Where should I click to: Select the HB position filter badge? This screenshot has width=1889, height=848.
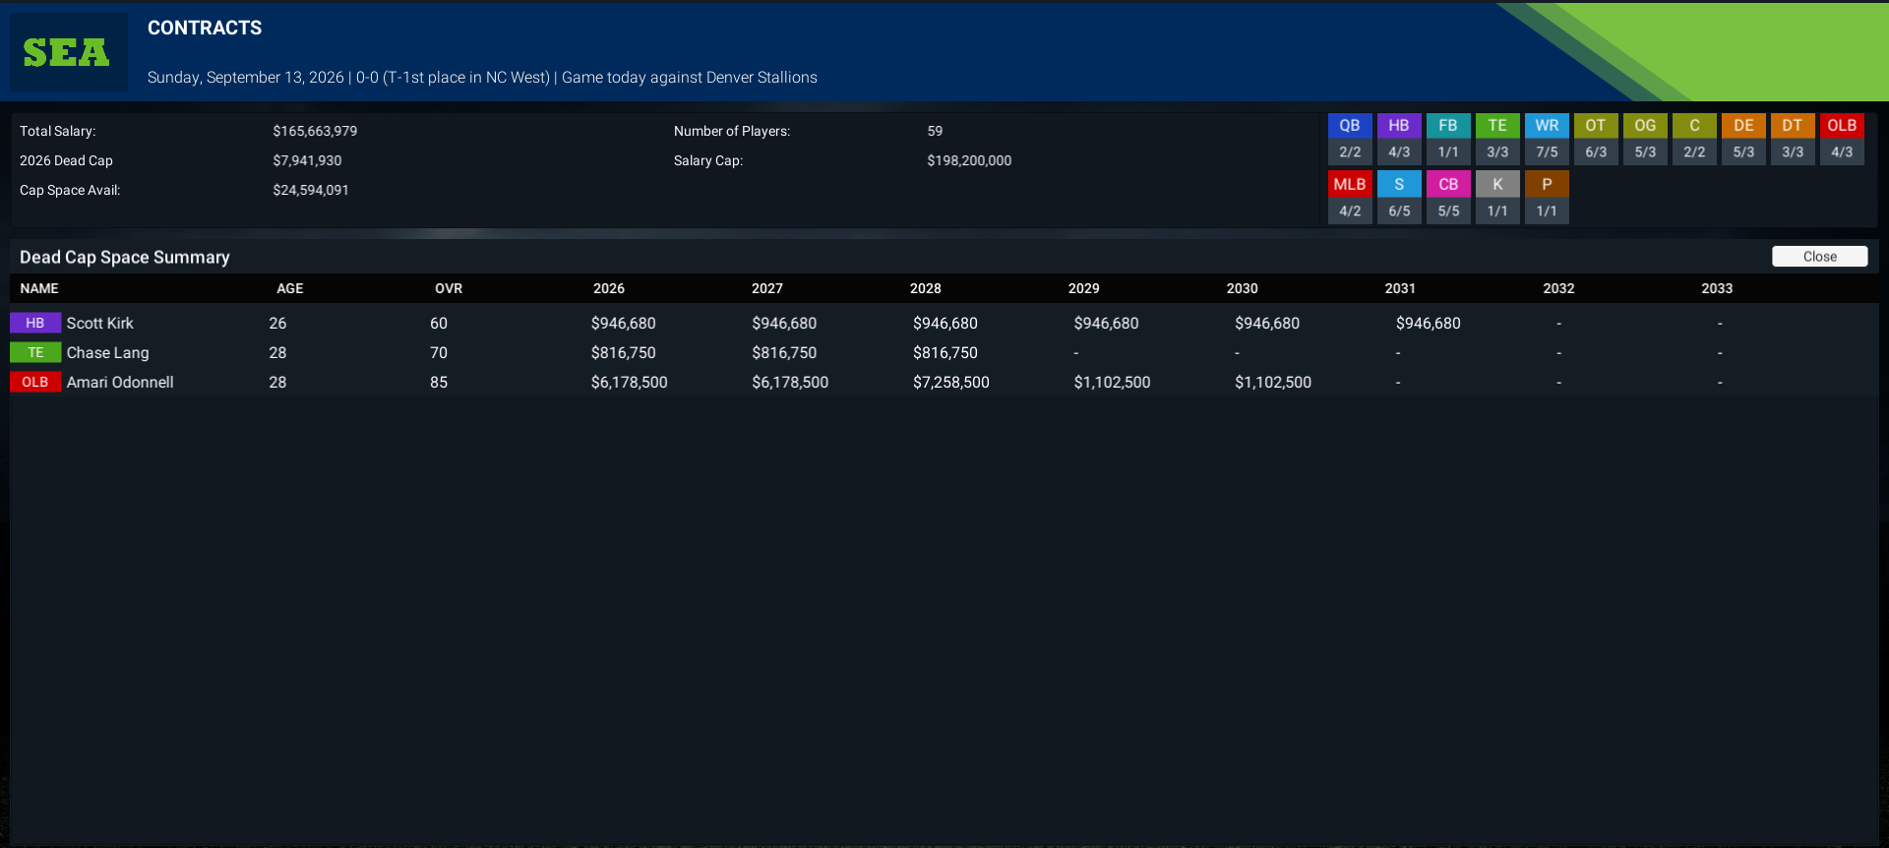point(1399,126)
